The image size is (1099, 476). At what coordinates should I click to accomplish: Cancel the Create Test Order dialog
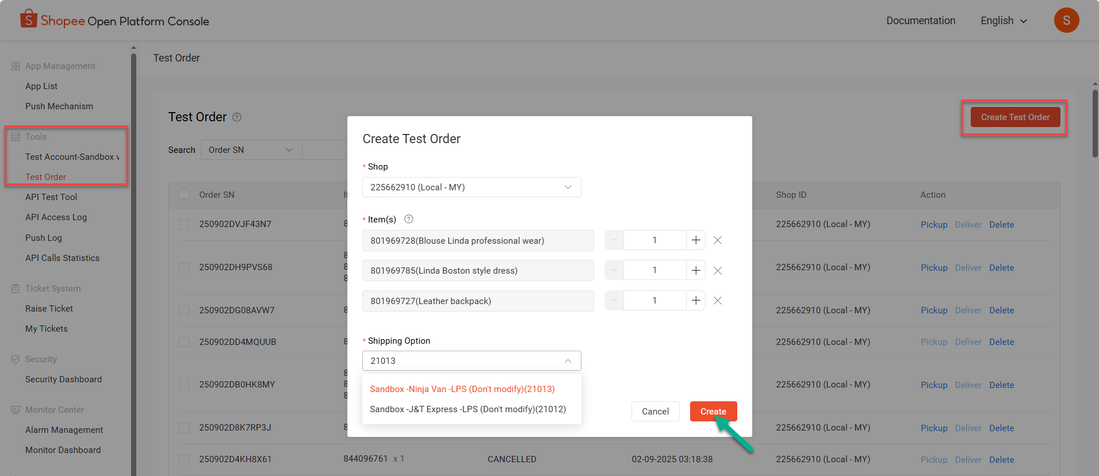click(x=655, y=412)
